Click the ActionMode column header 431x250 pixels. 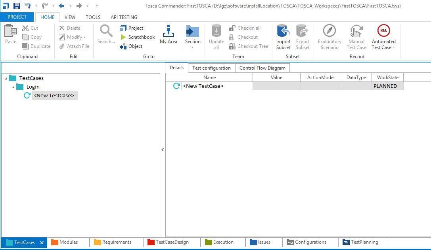(320, 78)
